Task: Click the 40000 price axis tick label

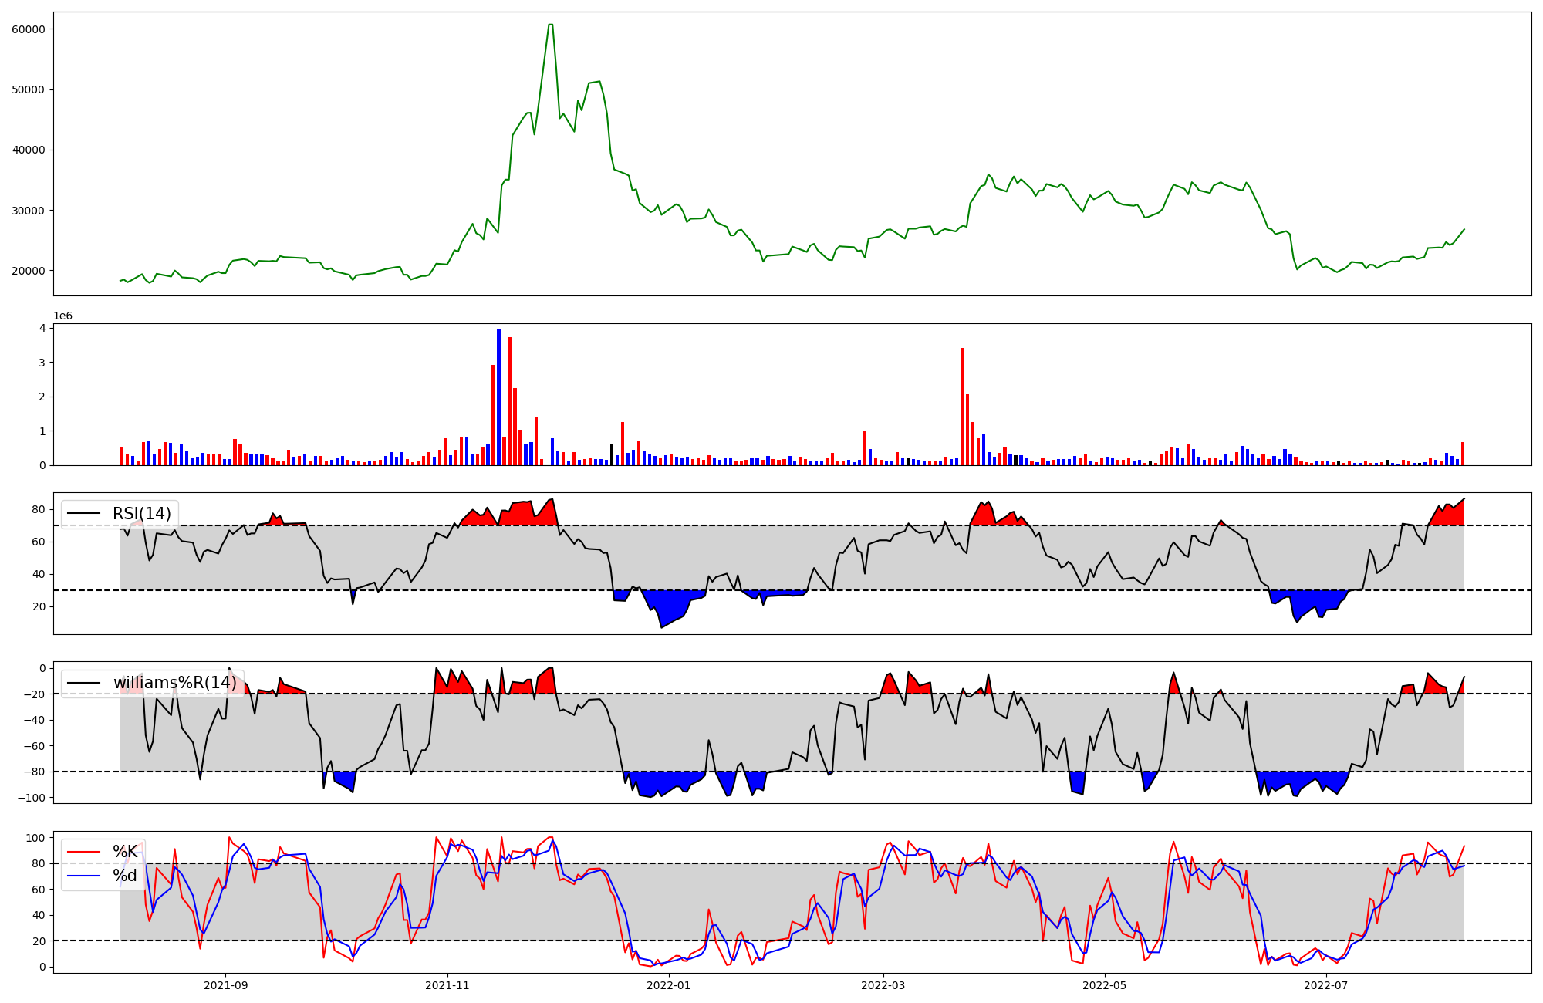Action: coord(29,150)
